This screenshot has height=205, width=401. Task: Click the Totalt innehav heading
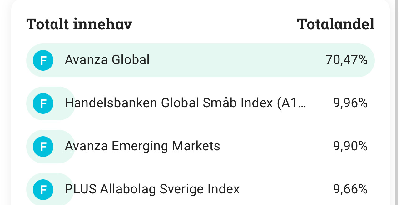[79, 24]
